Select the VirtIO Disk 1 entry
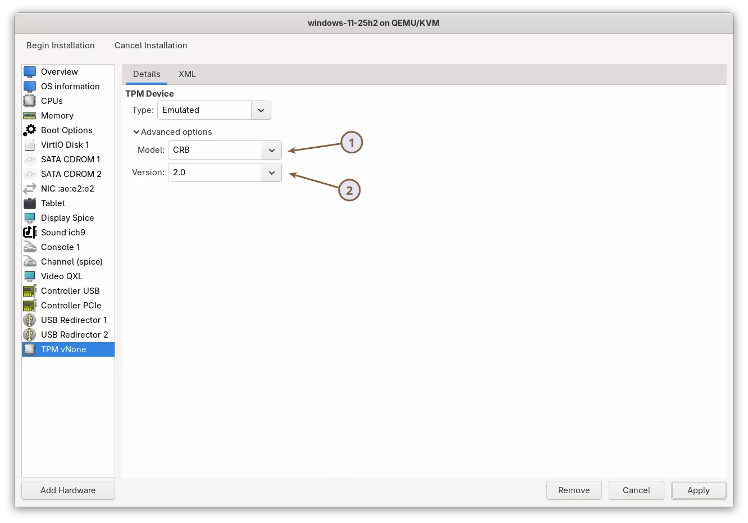The image size is (748, 523). pos(68,145)
